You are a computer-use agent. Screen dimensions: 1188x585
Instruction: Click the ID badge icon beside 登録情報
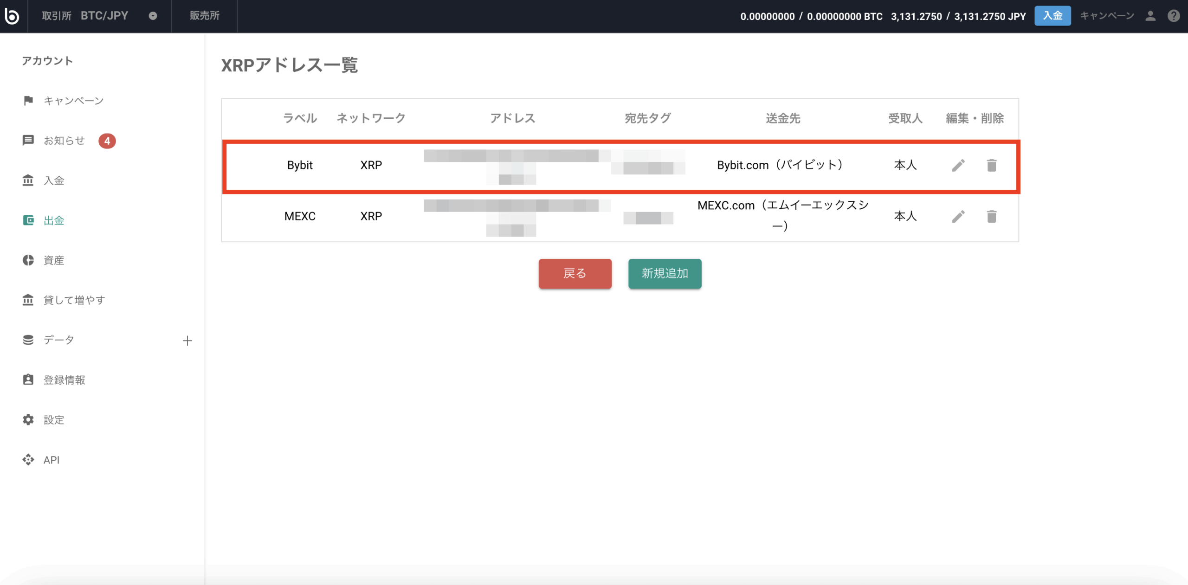[28, 379]
